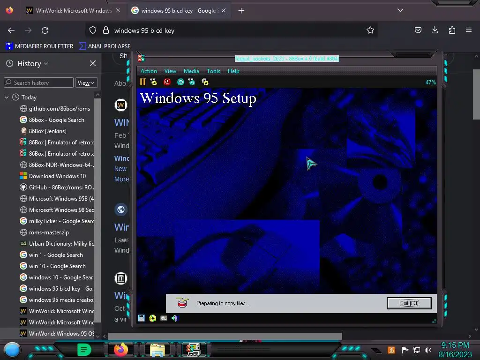Click the red hard reset power icon
The width and height of the screenshot is (480, 360).
[167, 82]
